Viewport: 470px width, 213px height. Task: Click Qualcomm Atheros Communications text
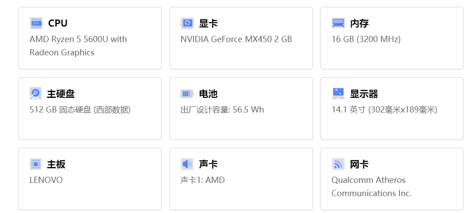coord(372,187)
